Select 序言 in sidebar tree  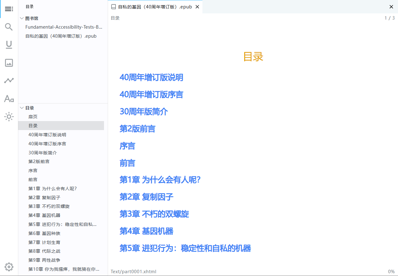click(61, 171)
